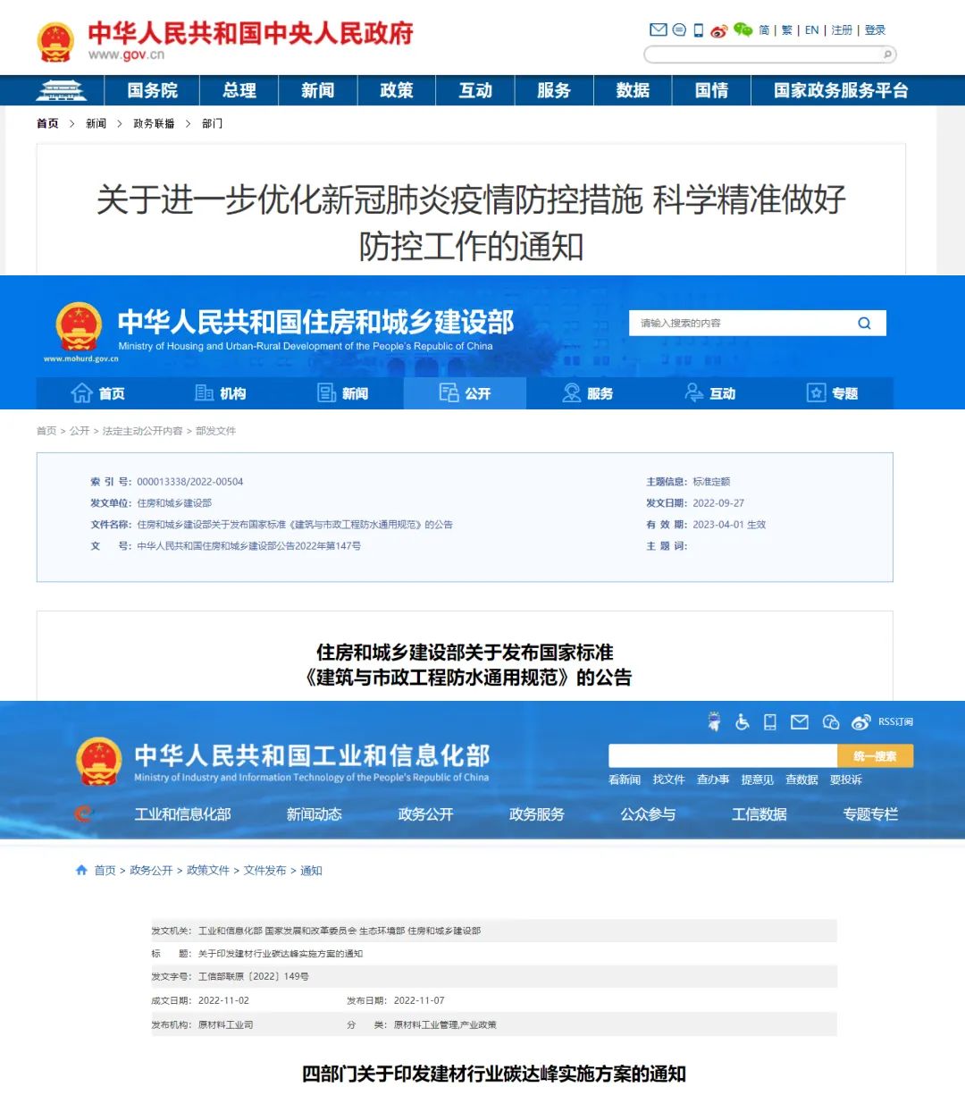
Task: Click the envelope mail icon on gov.cn header
Action: coord(659,29)
